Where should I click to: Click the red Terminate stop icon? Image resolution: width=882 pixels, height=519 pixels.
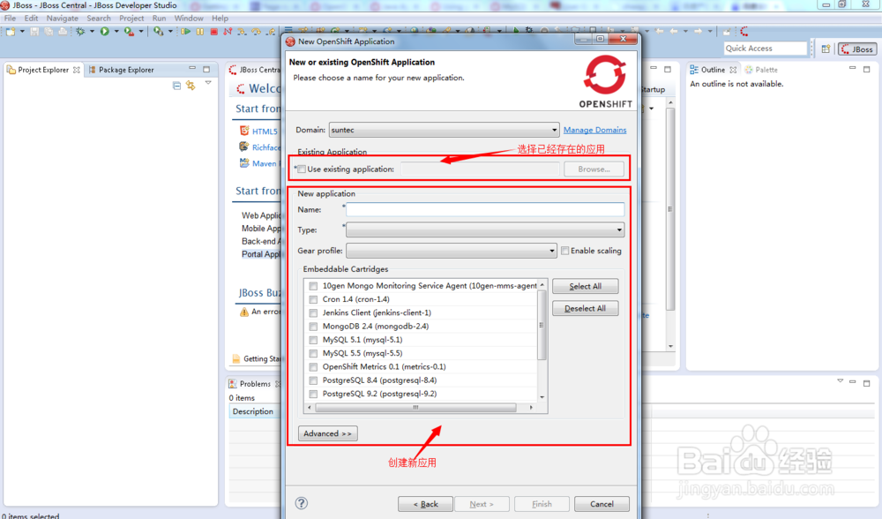213,32
